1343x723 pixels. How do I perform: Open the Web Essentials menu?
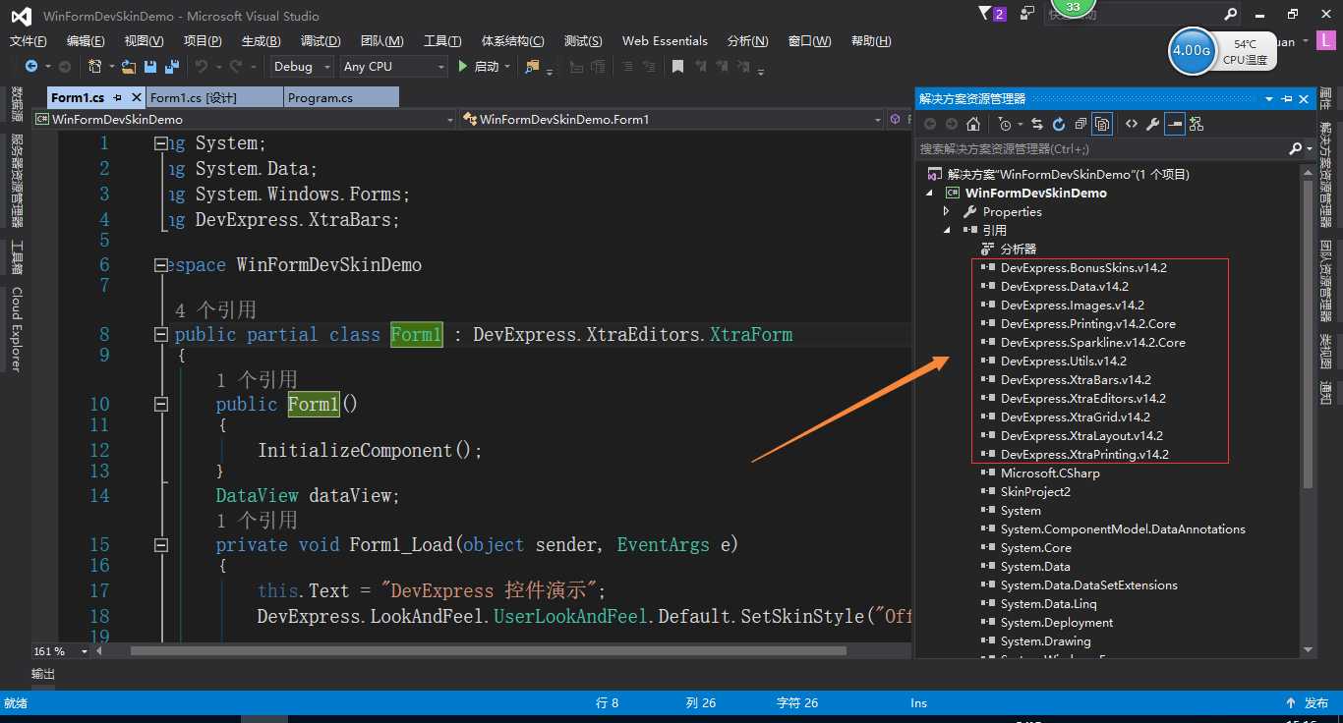click(x=665, y=41)
